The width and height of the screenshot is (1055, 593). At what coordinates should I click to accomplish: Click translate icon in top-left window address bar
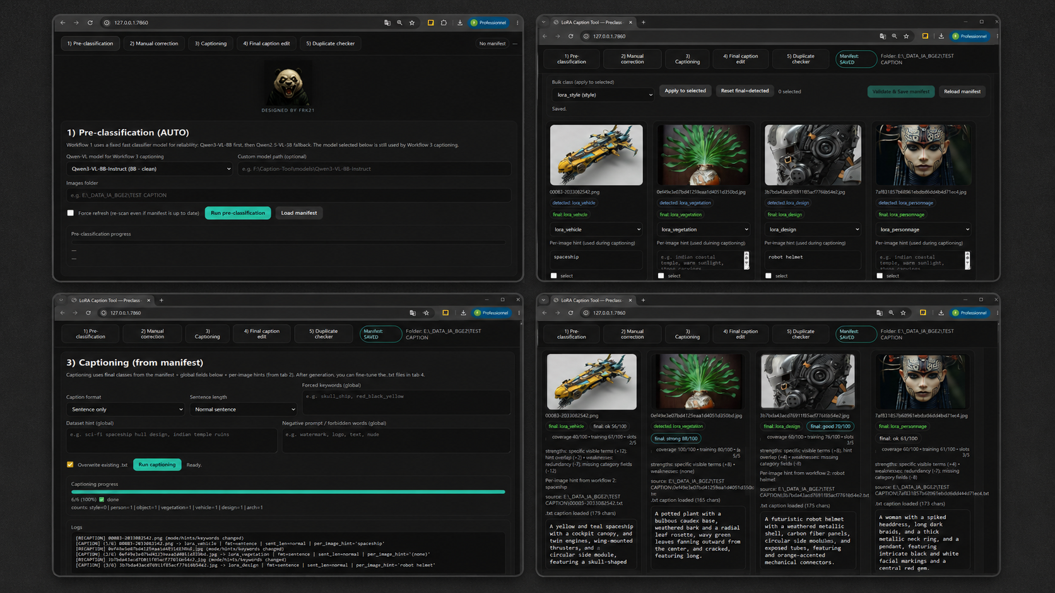387,23
